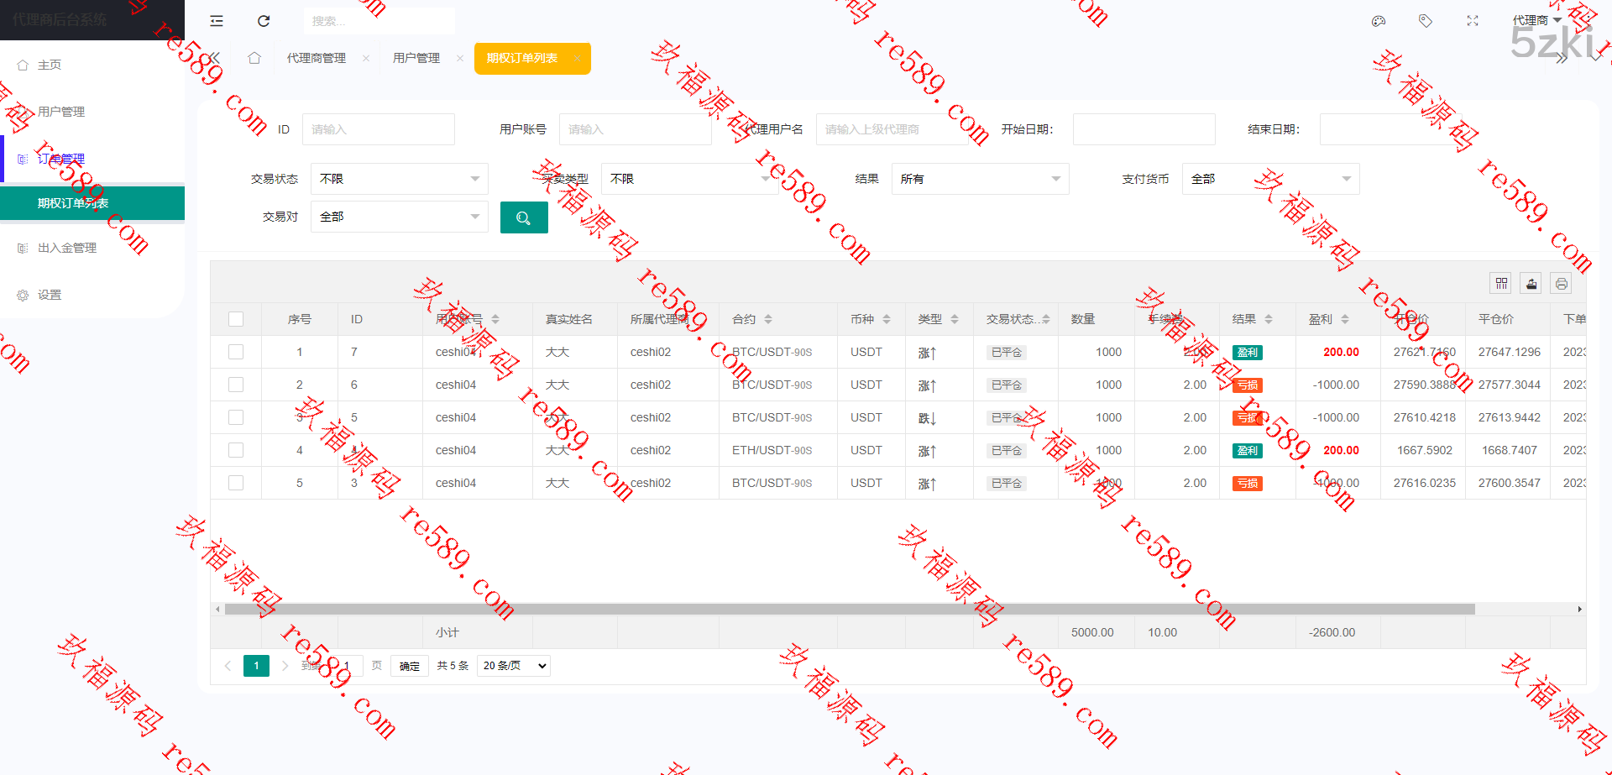1612x775 pixels.
Task: Check the row 1 checkbox
Action: click(236, 352)
